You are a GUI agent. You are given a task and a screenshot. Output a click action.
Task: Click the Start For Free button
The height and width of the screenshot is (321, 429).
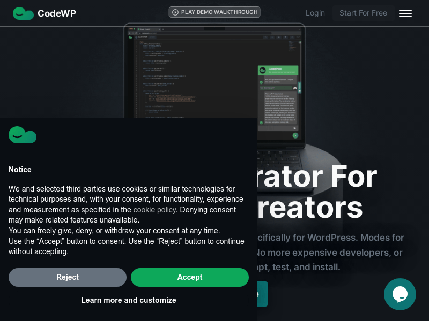tap(364, 13)
